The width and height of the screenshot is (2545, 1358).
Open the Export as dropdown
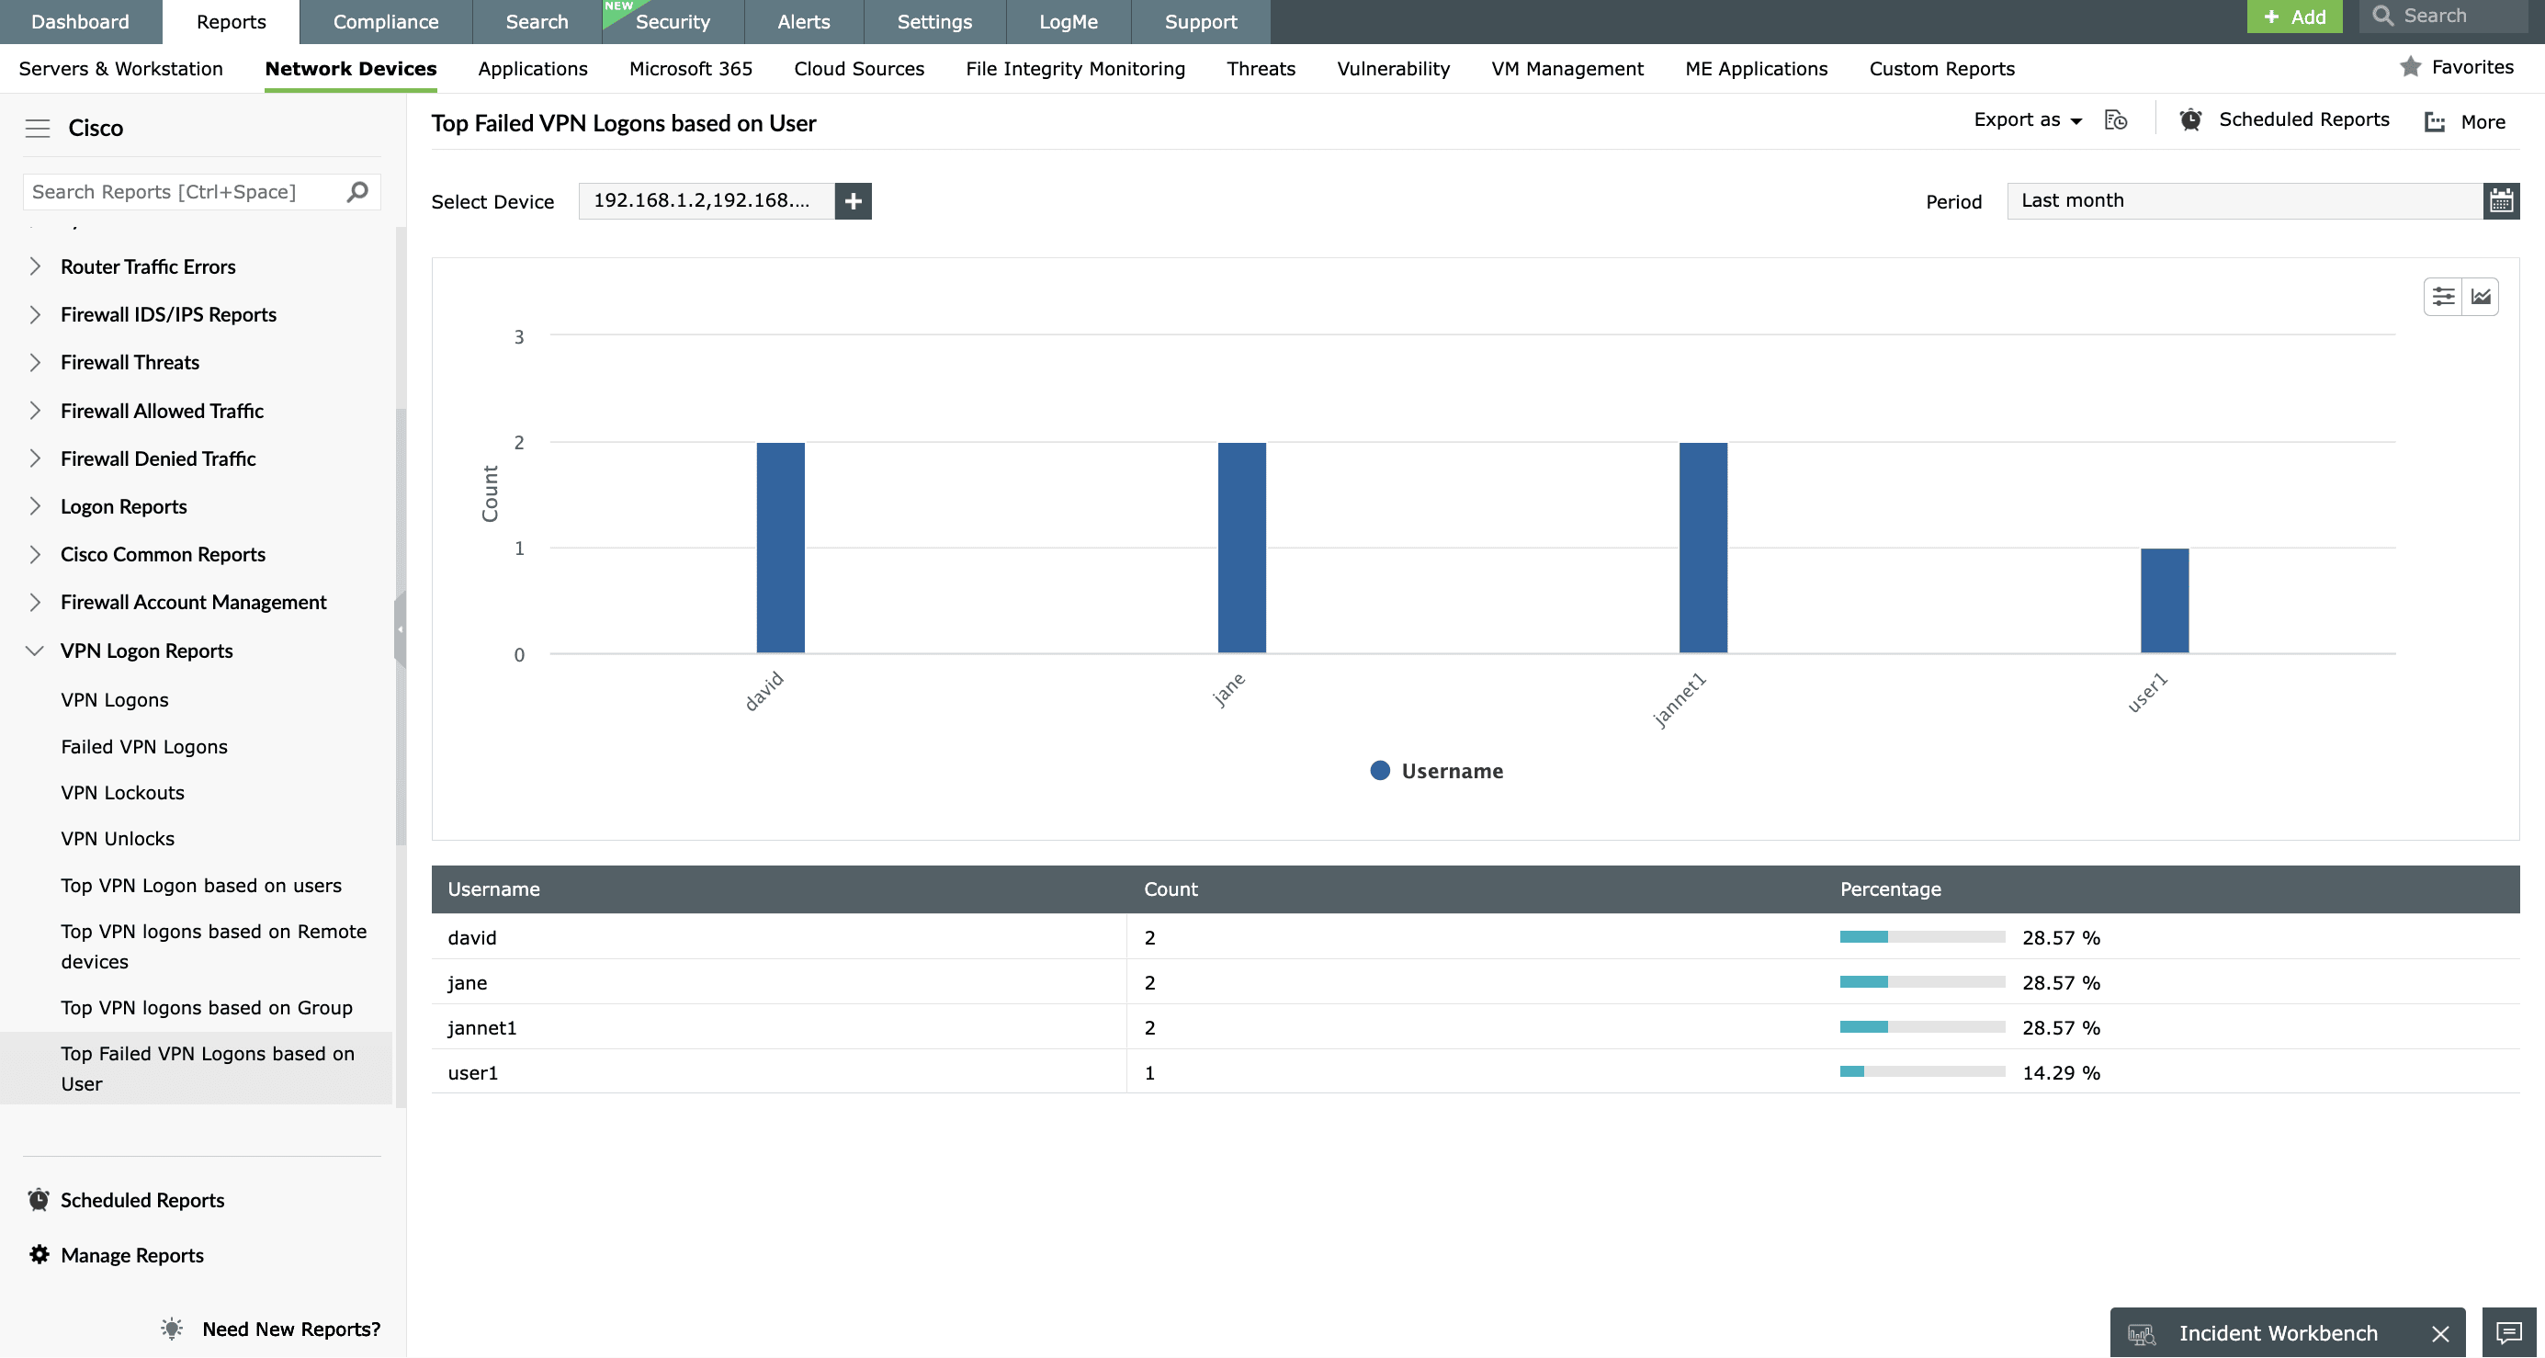[x=2028, y=119]
